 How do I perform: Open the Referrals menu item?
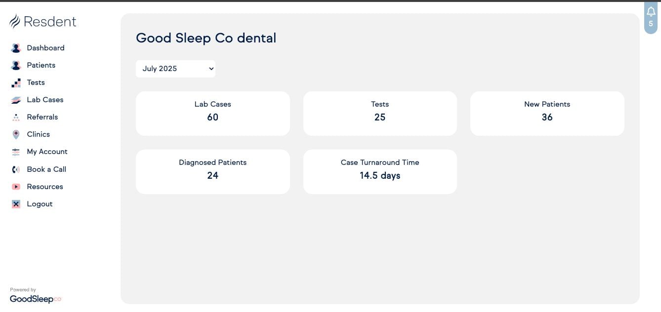coord(42,117)
